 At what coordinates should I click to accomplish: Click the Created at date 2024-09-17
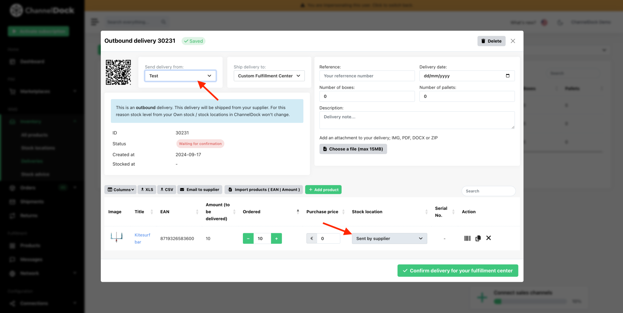coord(188,155)
